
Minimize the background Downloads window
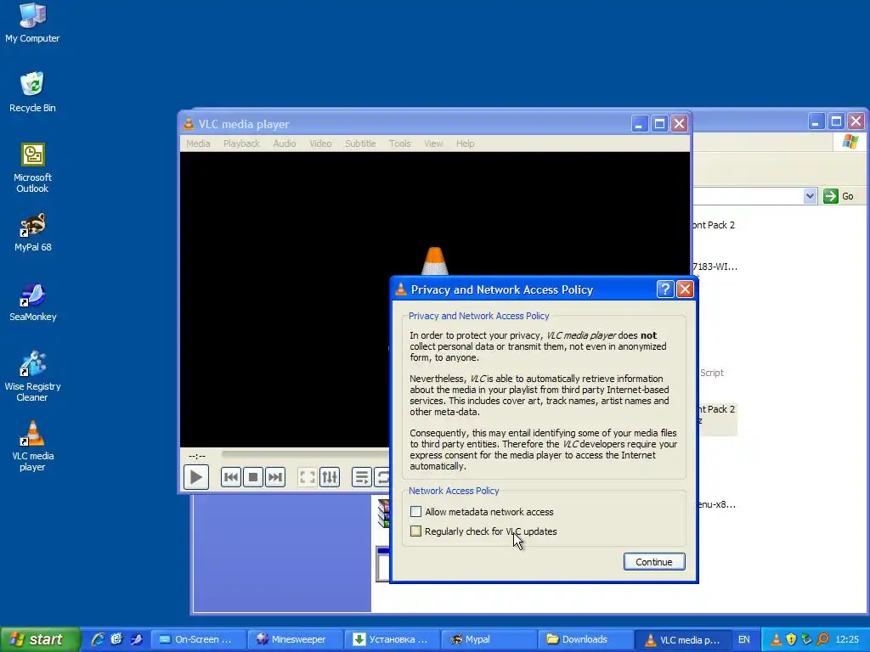coord(816,121)
